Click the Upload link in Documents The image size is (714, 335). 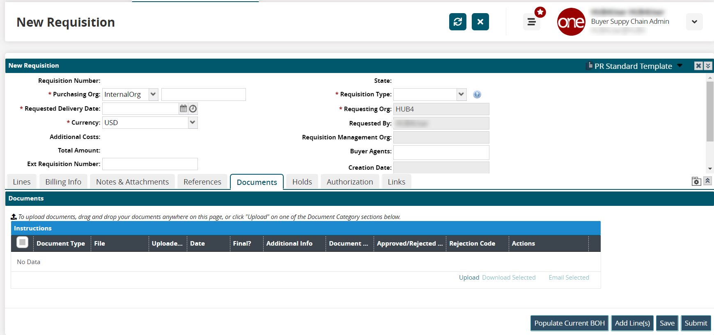(x=469, y=278)
